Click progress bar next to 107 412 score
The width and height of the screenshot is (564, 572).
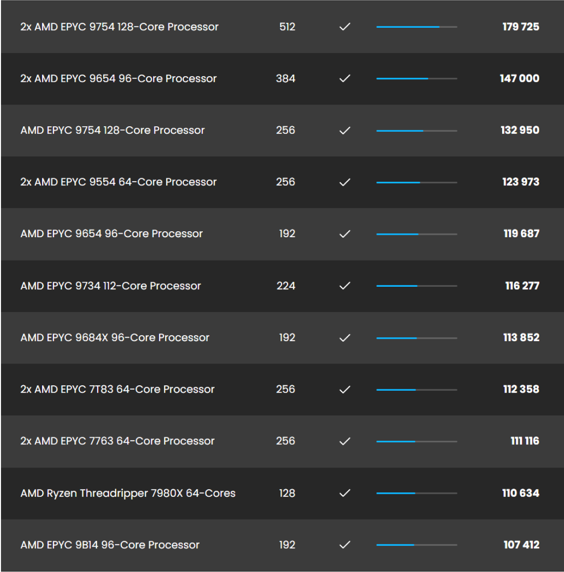click(416, 545)
